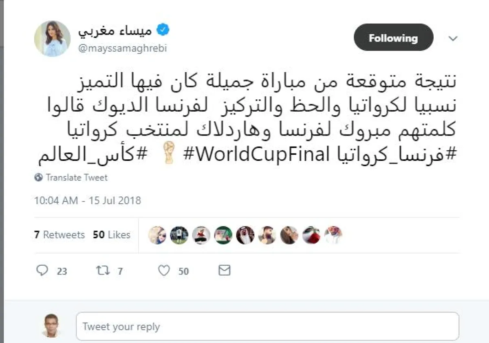Viewport: 489px width, 343px height.
Task: Click in the Tweet your reply field
Action: 267,326
